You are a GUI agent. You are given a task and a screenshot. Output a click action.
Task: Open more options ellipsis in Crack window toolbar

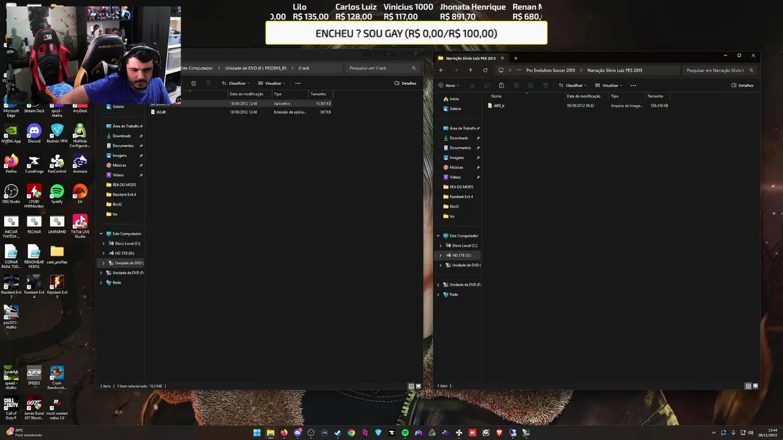click(298, 83)
